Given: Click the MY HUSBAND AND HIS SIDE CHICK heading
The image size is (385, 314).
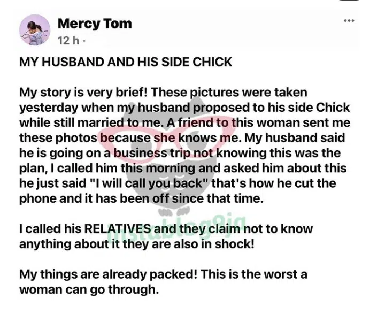Looking at the screenshot, I should [126, 62].
